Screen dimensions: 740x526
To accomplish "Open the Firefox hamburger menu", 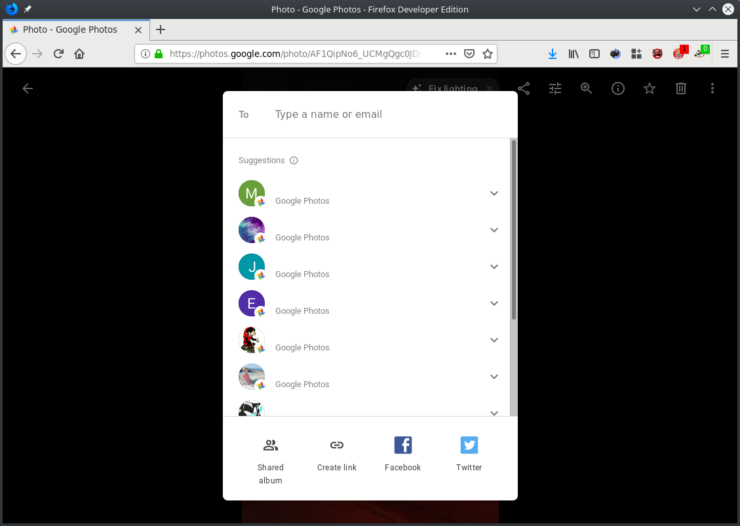I will tap(725, 54).
